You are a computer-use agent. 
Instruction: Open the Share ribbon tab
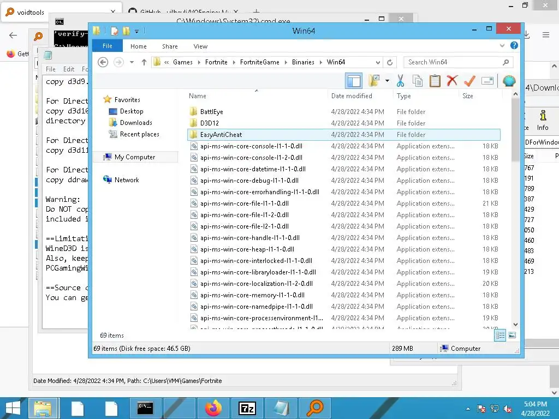tap(170, 46)
